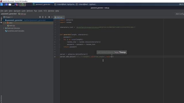Close the main.py editor tab

[x=64, y=17]
